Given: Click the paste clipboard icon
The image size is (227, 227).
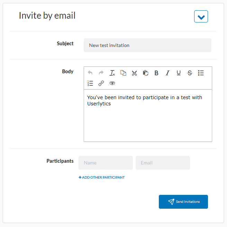Looking at the screenshot, I should click(145, 73).
